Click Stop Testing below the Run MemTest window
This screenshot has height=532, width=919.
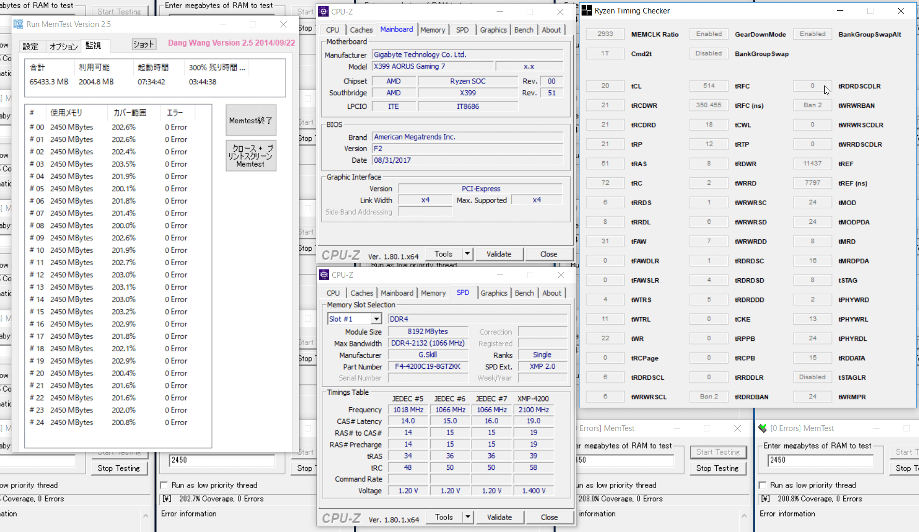119,468
